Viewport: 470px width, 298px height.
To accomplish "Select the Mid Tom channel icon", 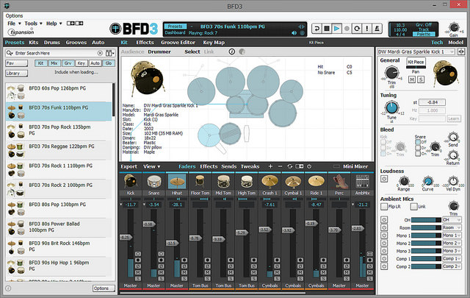I will coord(223,182).
